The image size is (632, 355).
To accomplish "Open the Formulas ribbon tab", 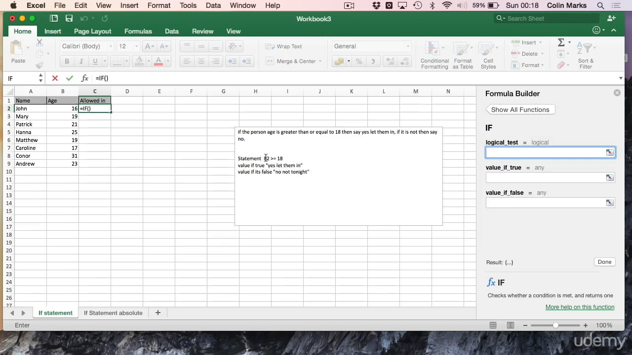I will pyautogui.click(x=138, y=31).
